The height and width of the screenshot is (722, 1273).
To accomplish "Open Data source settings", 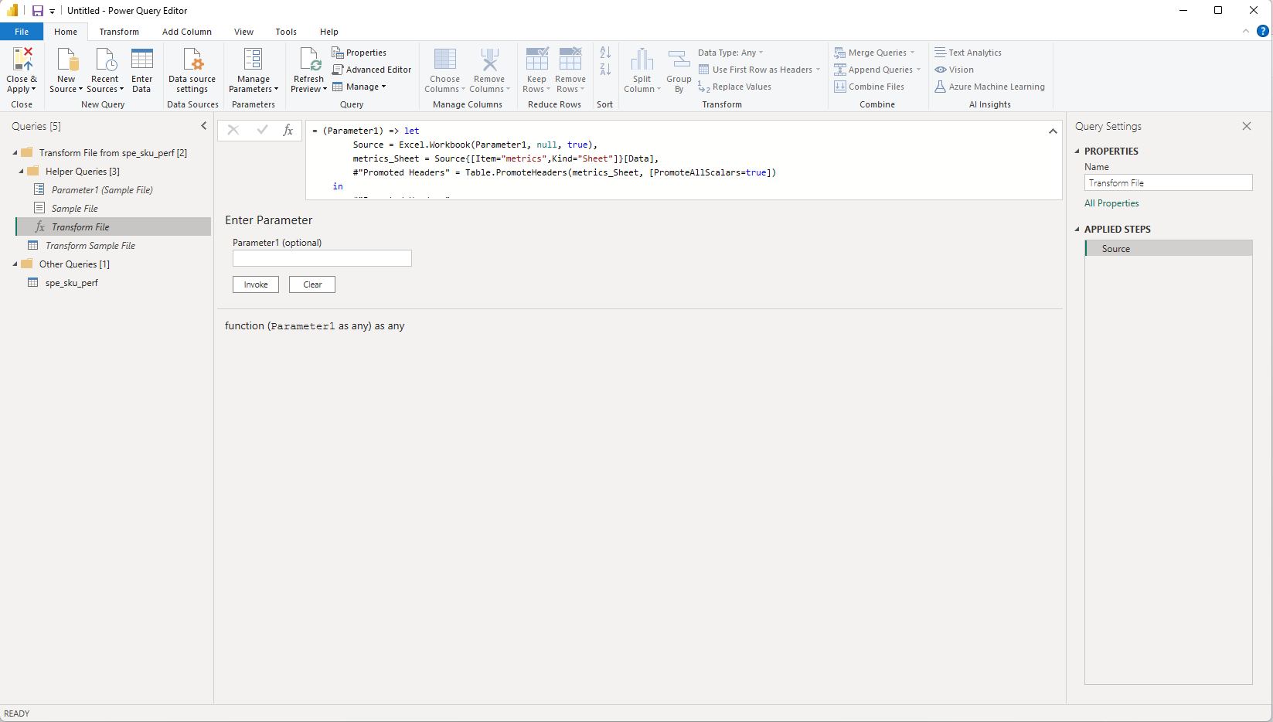I will (x=192, y=70).
